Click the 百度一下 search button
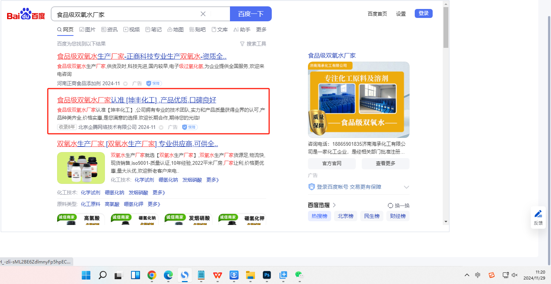 tap(251, 14)
